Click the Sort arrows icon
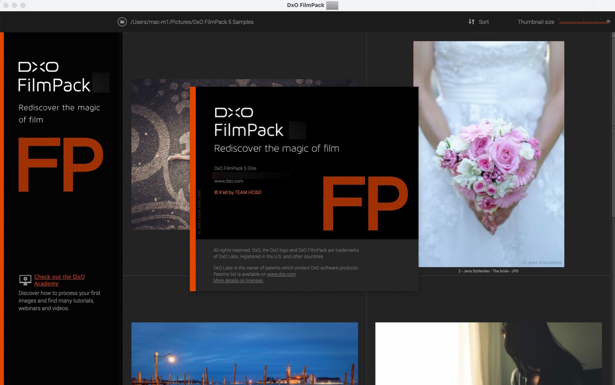The height and width of the screenshot is (385, 615). 471,22
